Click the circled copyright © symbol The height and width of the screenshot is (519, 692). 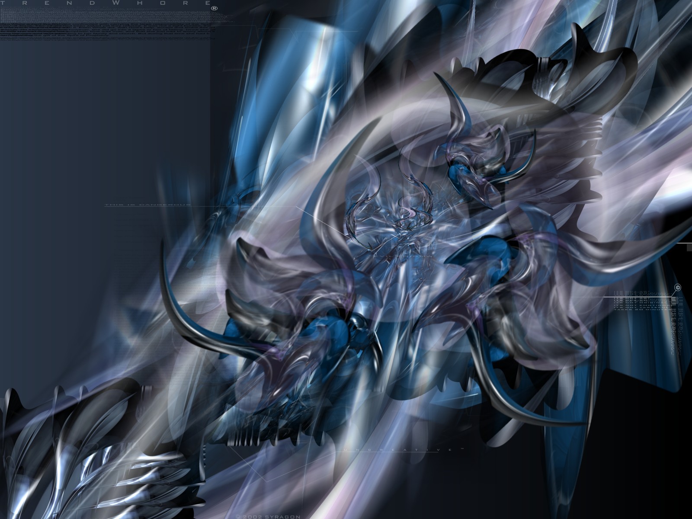click(677, 288)
